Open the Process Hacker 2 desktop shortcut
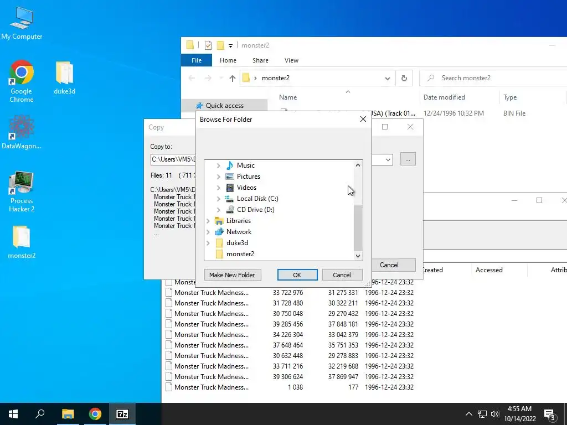Image resolution: width=567 pixels, height=425 pixels. coord(22,191)
